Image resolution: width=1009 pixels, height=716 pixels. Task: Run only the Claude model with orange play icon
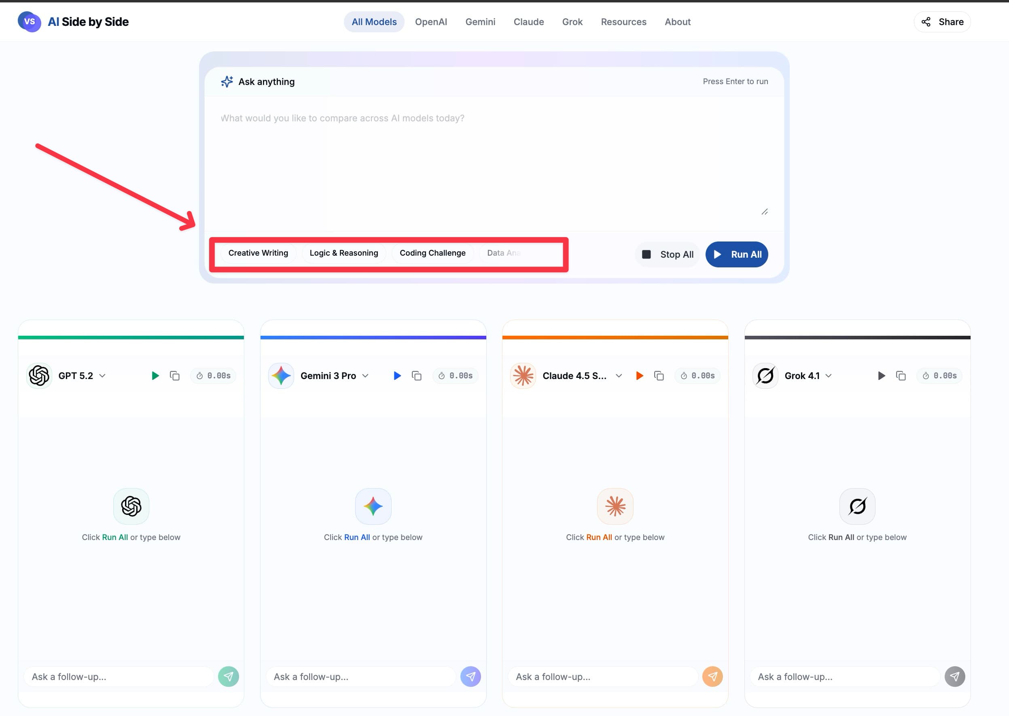639,376
